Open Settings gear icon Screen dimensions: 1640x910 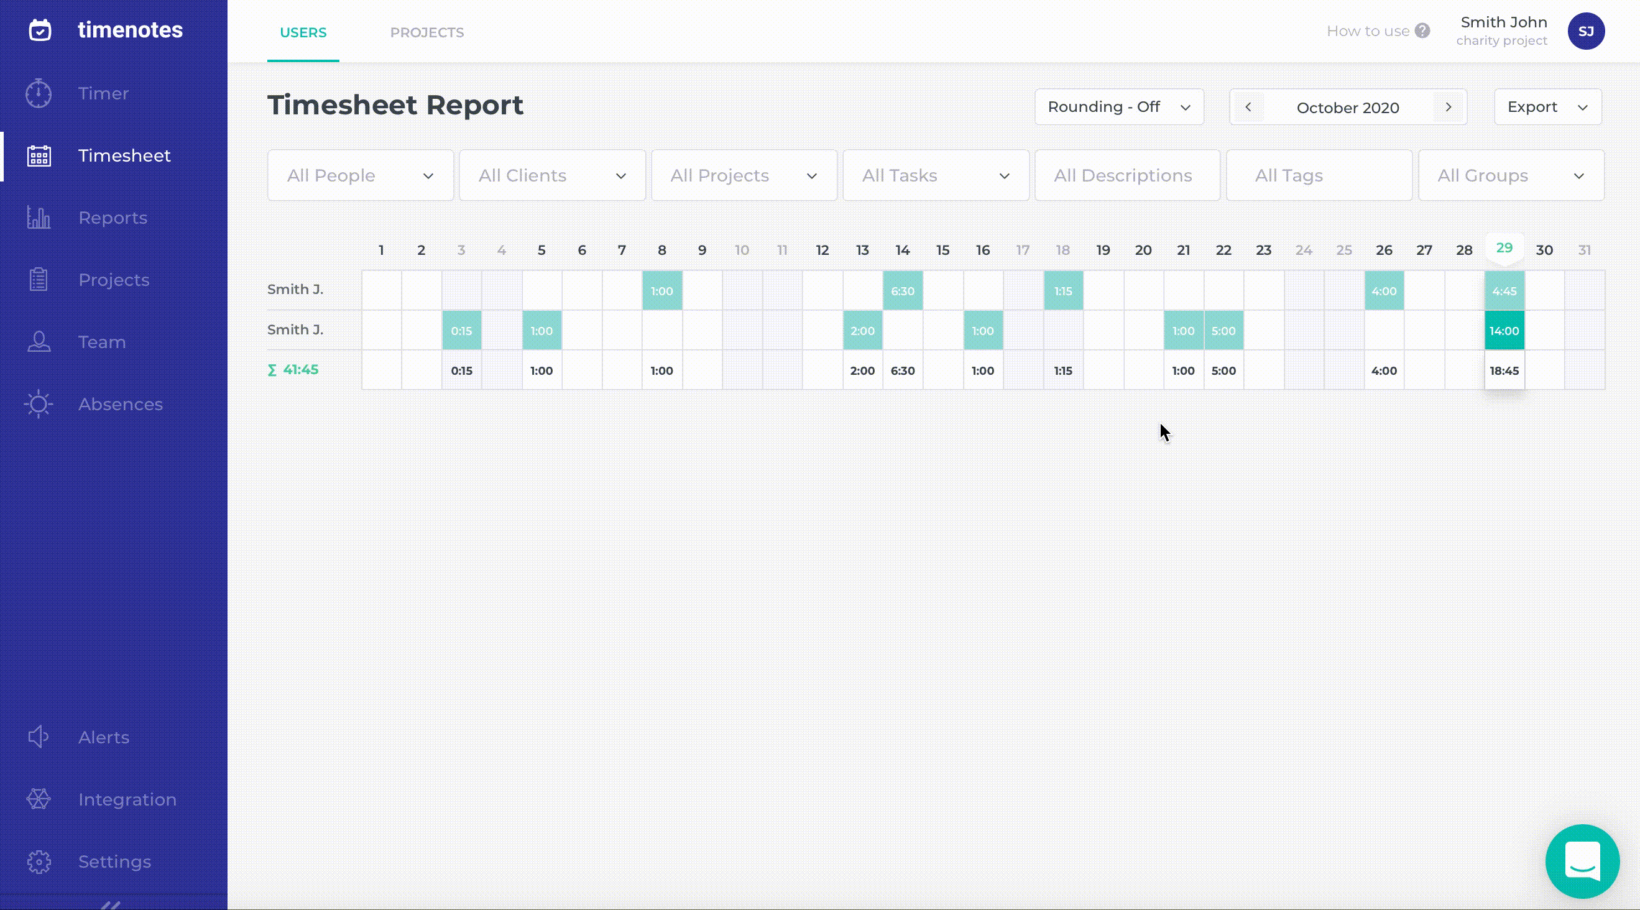(x=39, y=862)
